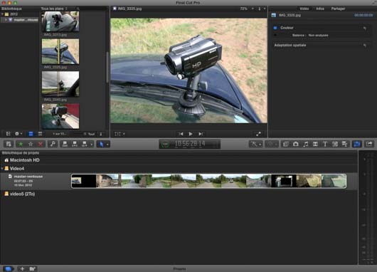Connect clip to primary storyline button
377x272 pixels.
tap(65, 144)
